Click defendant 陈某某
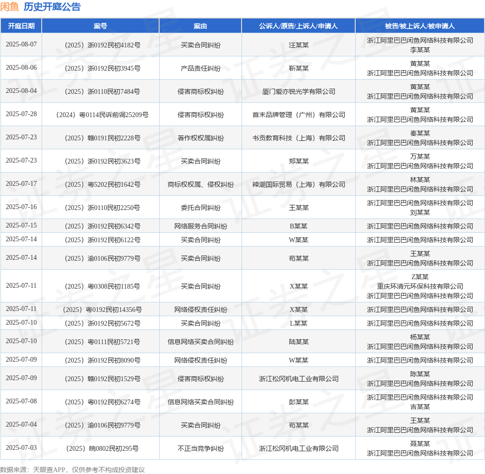 point(420,374)
